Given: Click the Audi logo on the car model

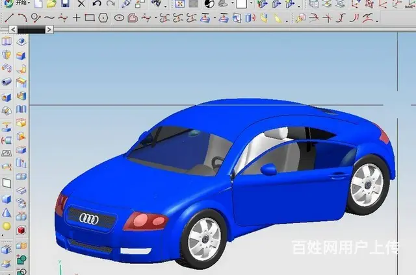Looking at the screenshot, I should click(x=89, y=219).
